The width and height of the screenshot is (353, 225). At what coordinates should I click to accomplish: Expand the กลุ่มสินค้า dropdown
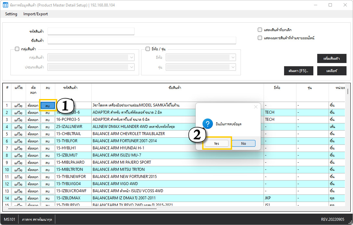[x=131, y=57]
